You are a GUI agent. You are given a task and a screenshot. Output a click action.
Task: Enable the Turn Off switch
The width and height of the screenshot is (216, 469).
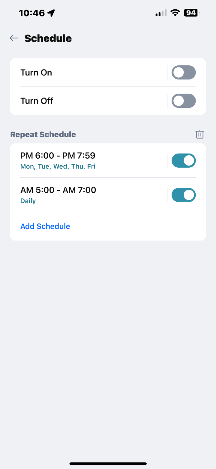point(184,101)
